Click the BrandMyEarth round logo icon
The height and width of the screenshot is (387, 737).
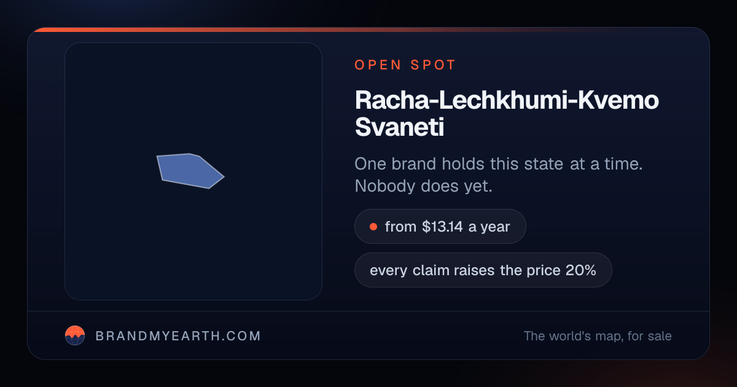point(75,335)
